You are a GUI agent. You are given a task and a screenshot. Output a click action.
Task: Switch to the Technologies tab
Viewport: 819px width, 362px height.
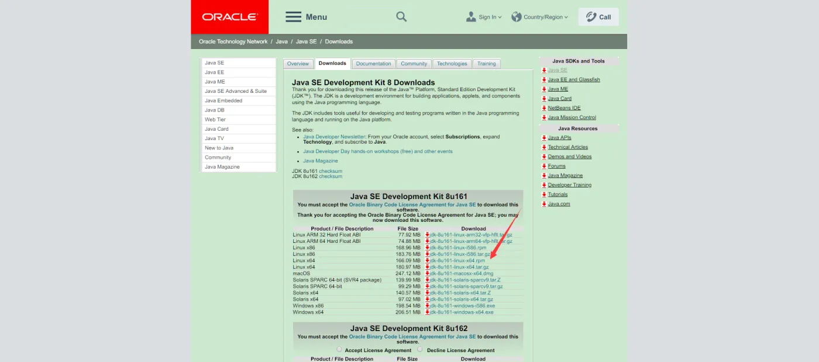pyautogui.click(x=452, y=64)
